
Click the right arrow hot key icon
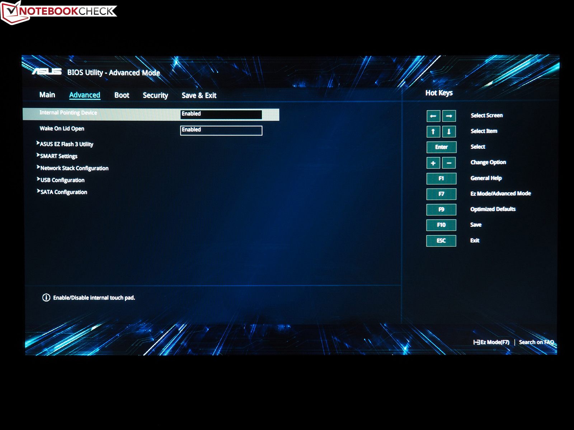449,116
